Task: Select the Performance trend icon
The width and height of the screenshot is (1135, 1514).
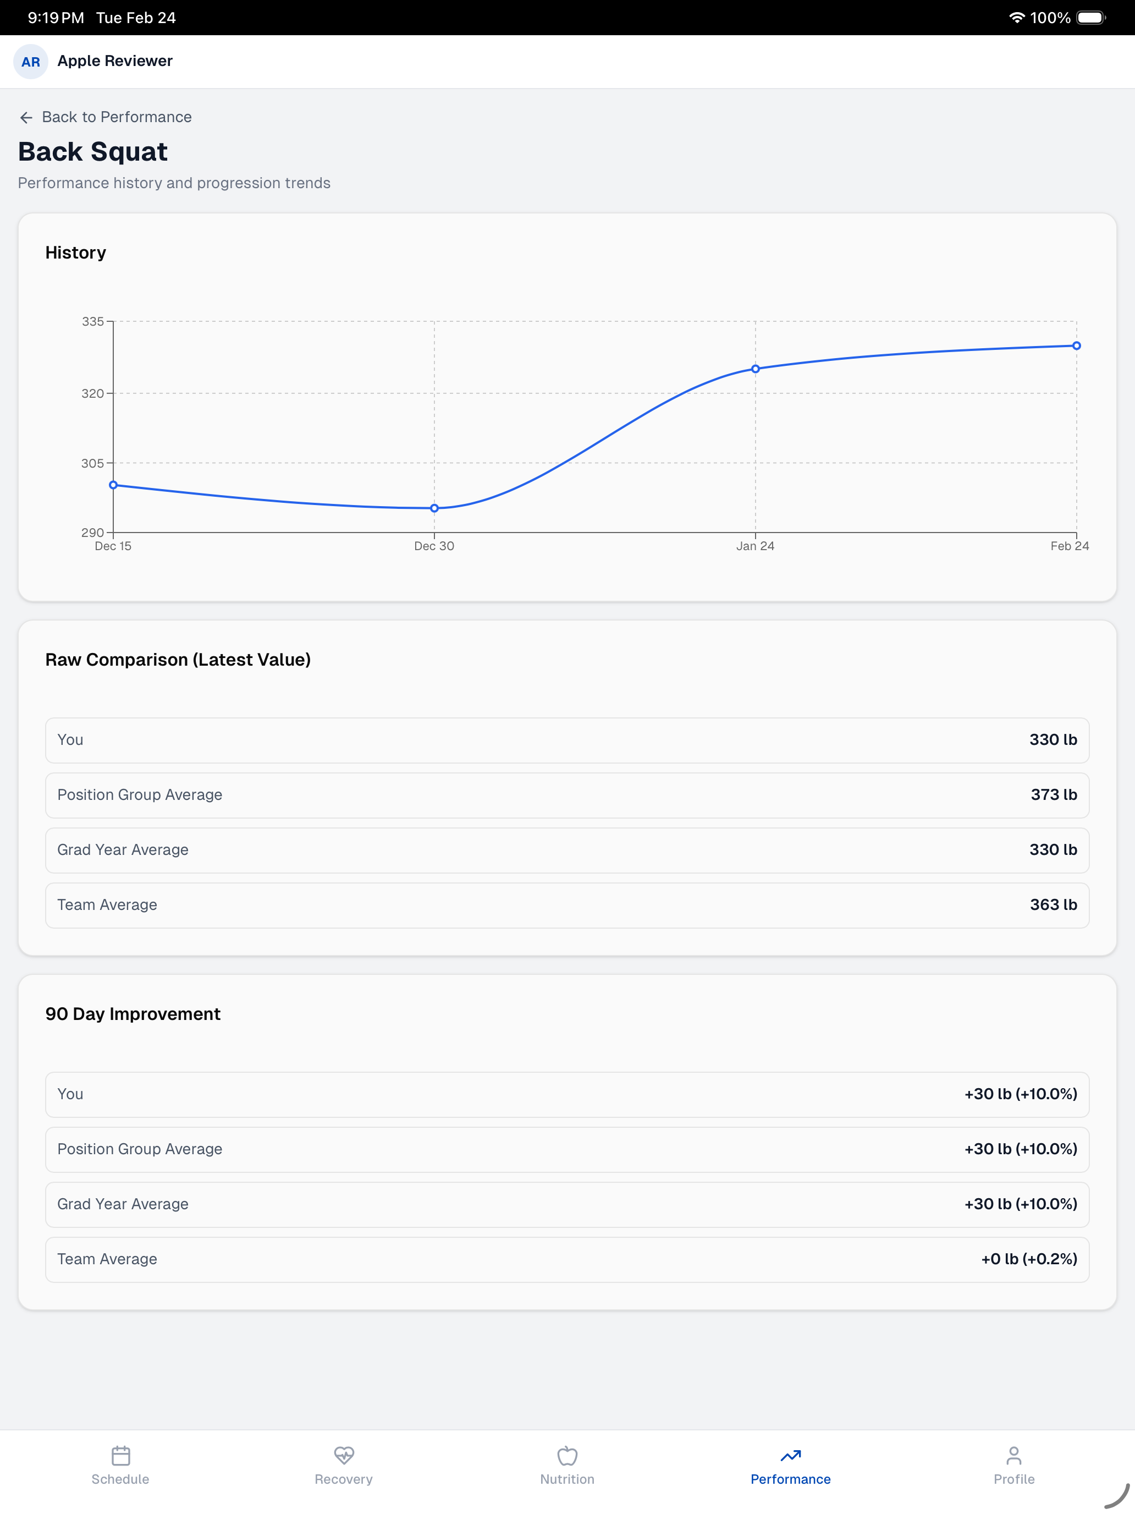Action: click(790, 1455)
